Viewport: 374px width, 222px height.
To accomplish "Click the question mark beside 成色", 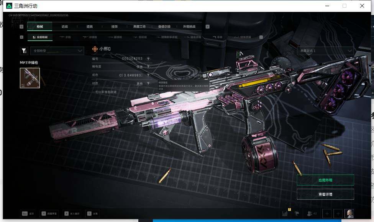I will click(148, 75).
